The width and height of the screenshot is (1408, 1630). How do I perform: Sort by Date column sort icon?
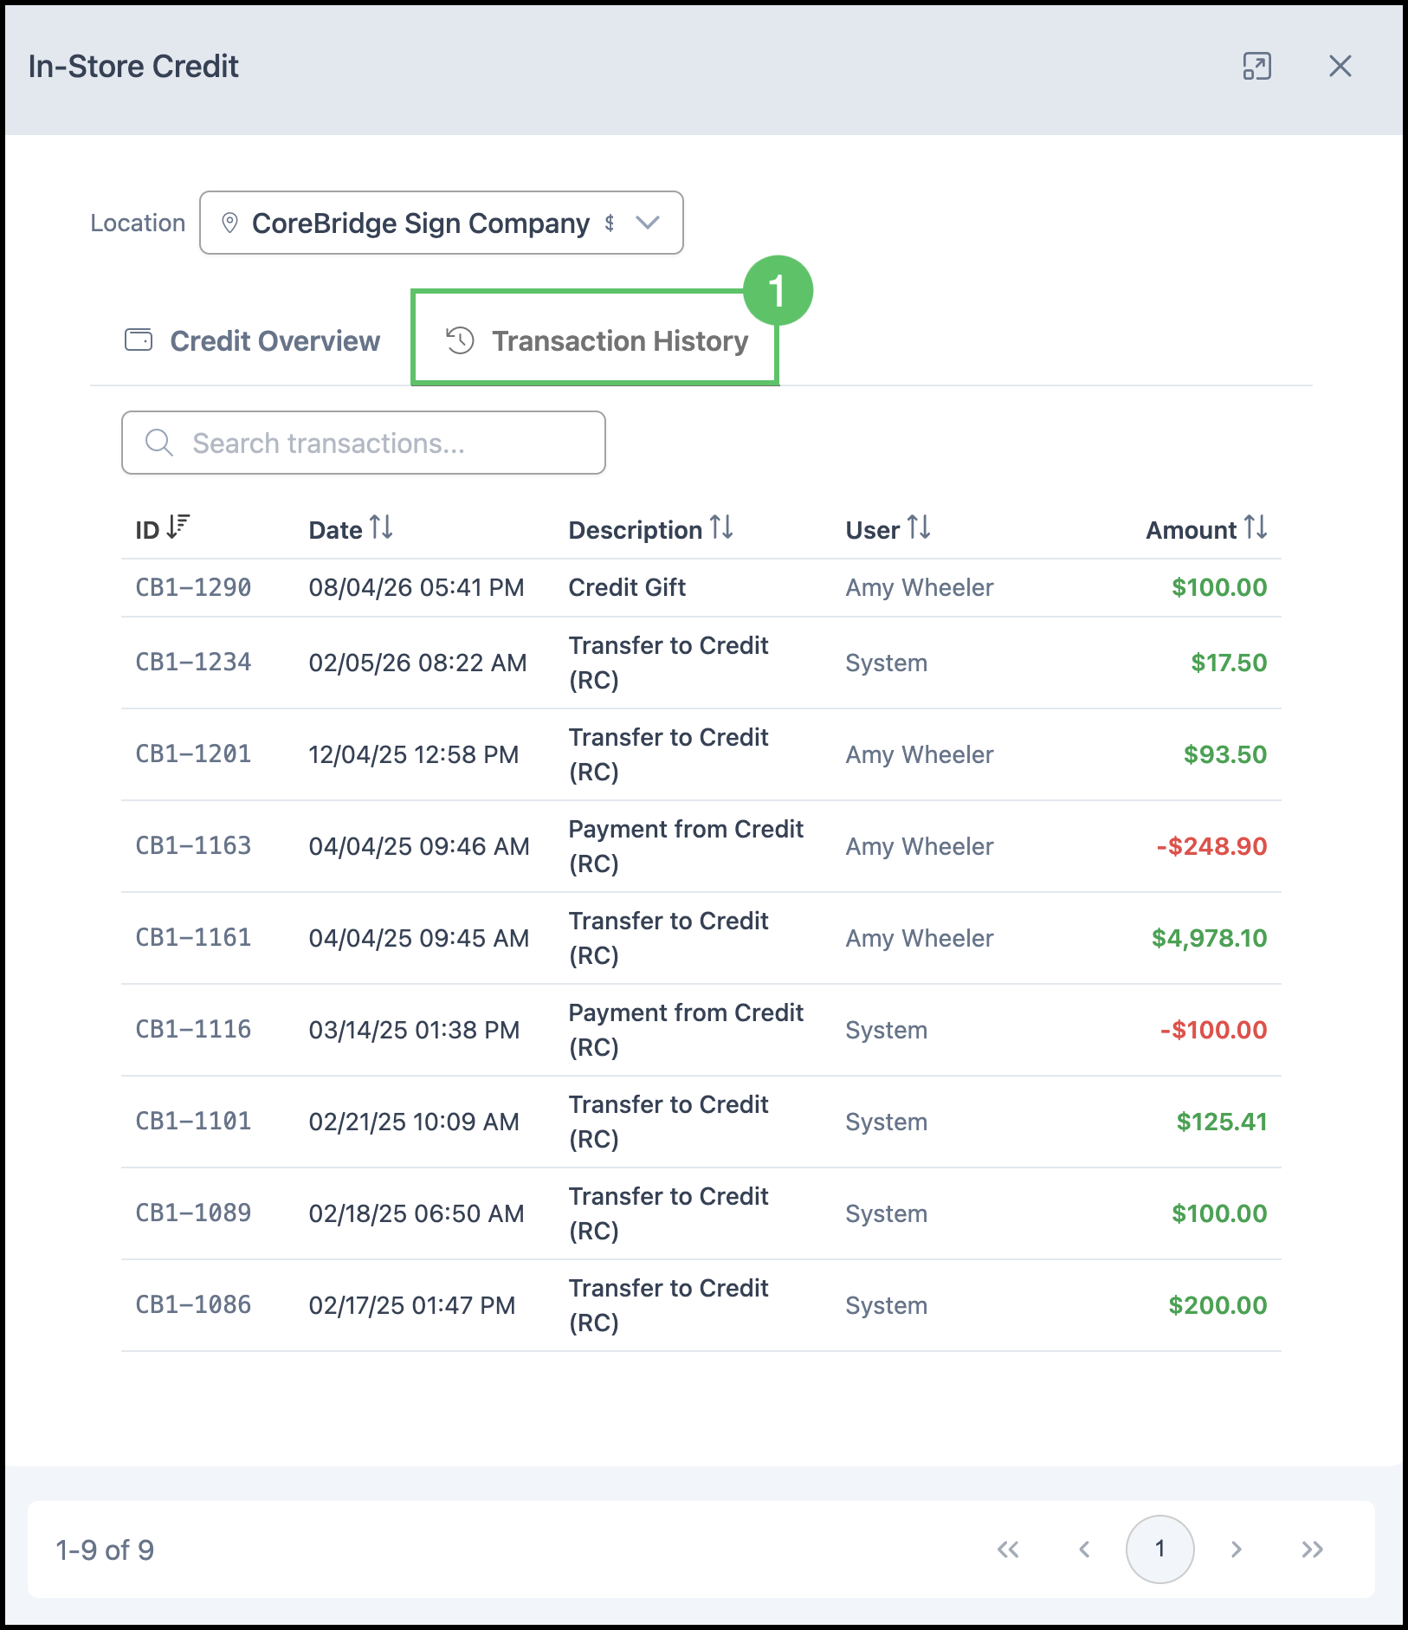(381, 527)
